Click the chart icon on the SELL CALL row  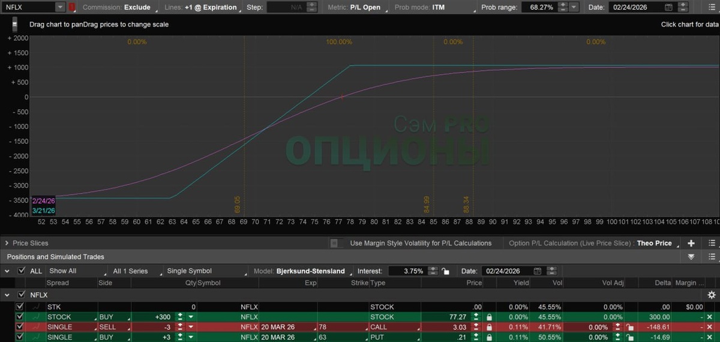37,327
